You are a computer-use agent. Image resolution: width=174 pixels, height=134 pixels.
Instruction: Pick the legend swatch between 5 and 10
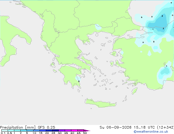[x=30, y=130]
